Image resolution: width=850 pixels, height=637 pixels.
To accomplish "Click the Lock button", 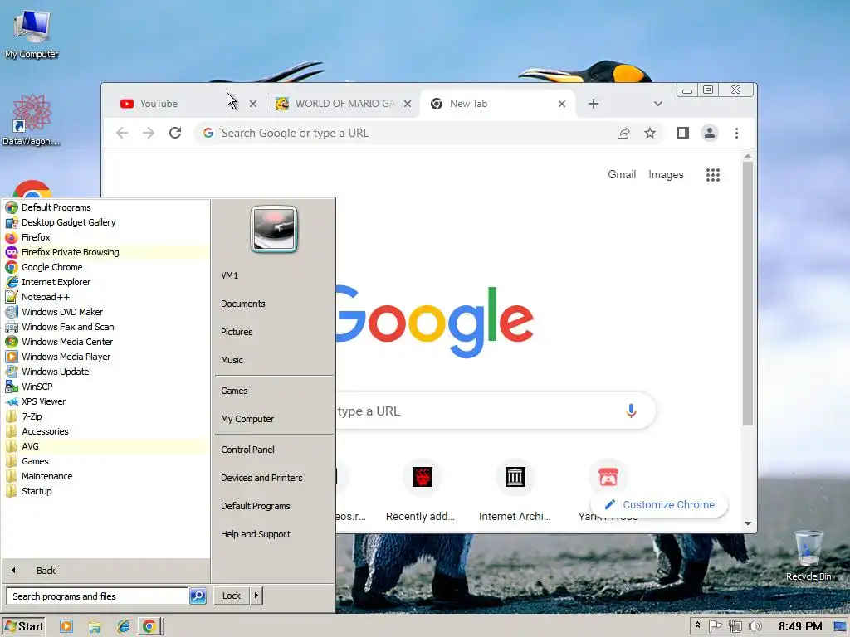I will point(232,596).
